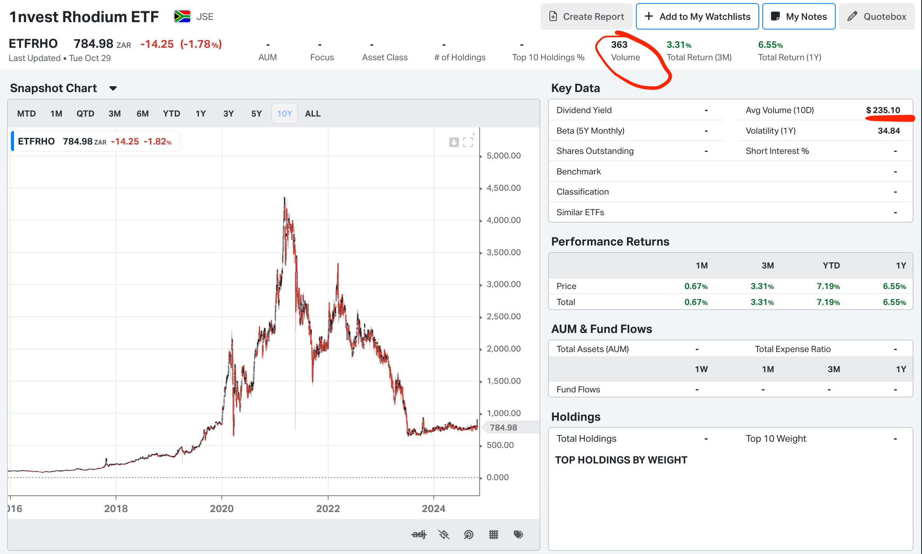This screenshot has height=554, width=922.
Task: Open the Snapshot Chart dropdown arrow
Action: click(113, 88)
